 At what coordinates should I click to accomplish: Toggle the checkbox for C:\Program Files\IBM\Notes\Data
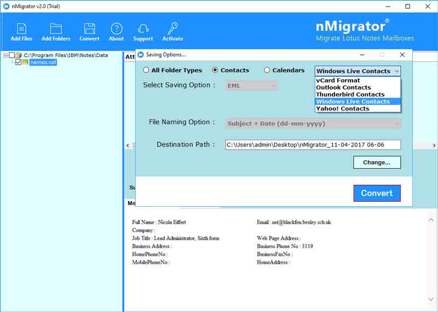click(x=11, y=55)
